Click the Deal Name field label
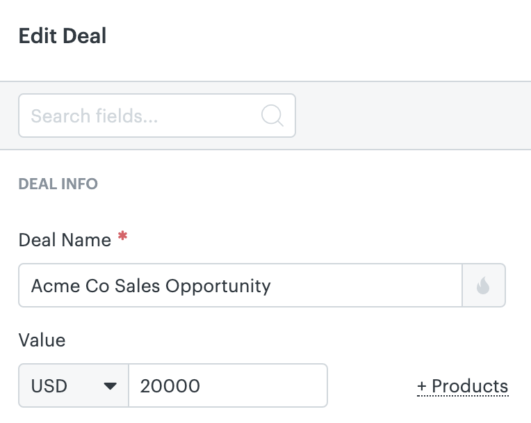531x423 pixels. pos(65,240)
